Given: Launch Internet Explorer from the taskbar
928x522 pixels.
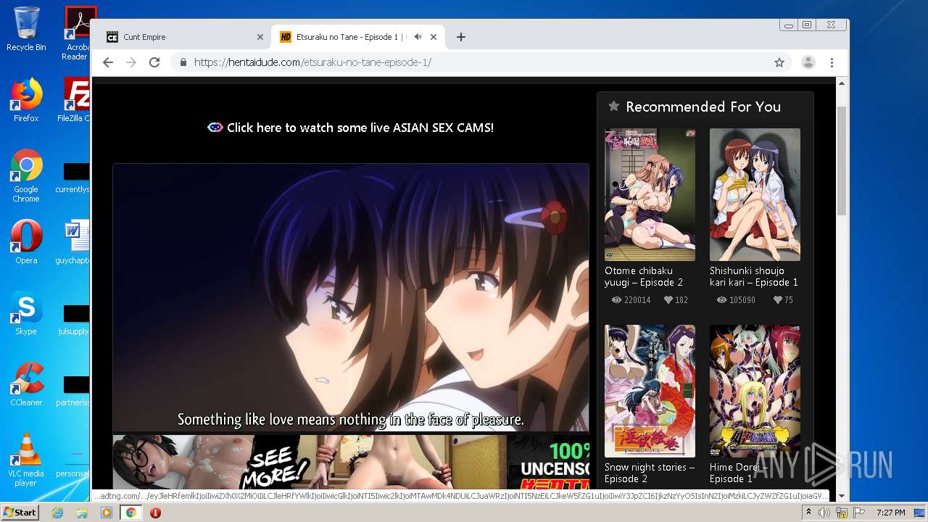Looking at the screenshot, I should [x=57, y=513].
